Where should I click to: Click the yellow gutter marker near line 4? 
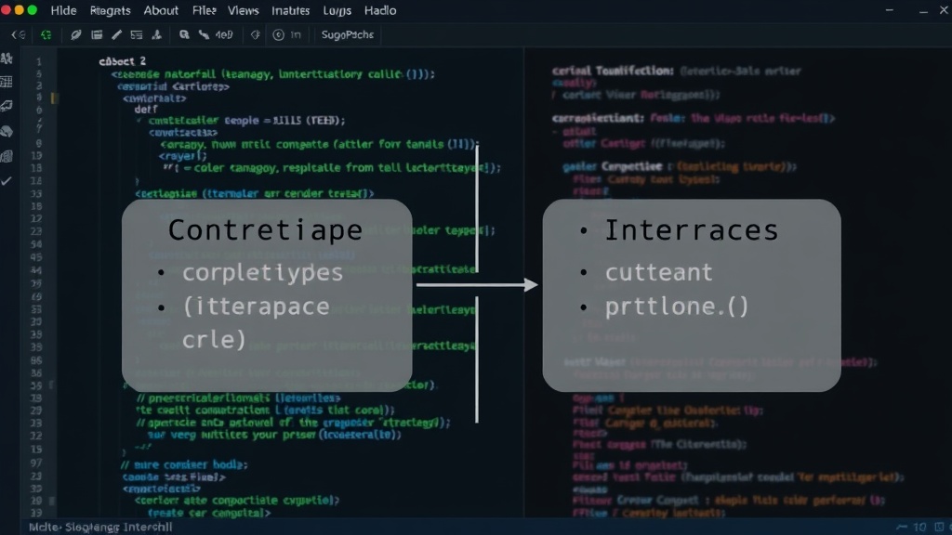[54, 98]
